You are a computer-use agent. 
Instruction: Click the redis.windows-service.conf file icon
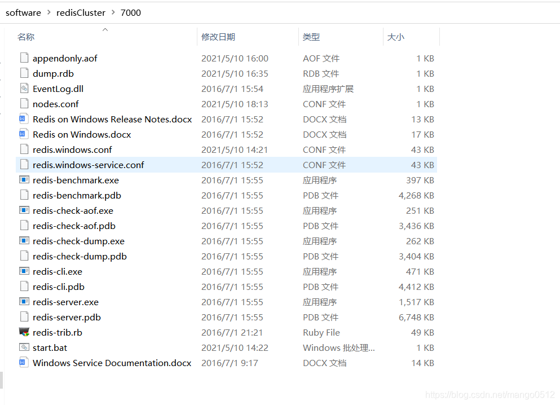tap(24, 165)
